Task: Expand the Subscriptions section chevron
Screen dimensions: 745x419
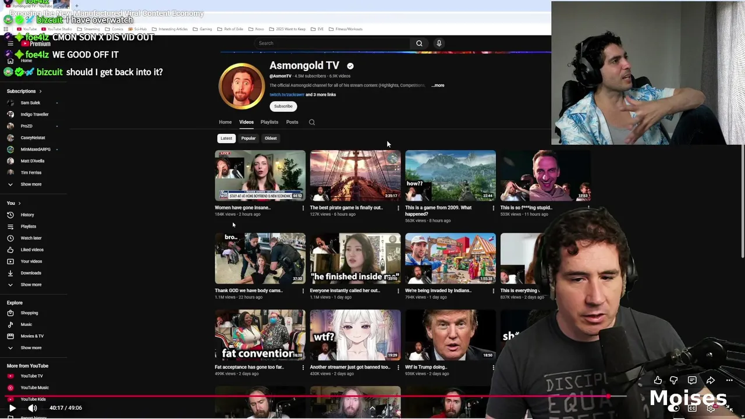Action: pos(40,91)
